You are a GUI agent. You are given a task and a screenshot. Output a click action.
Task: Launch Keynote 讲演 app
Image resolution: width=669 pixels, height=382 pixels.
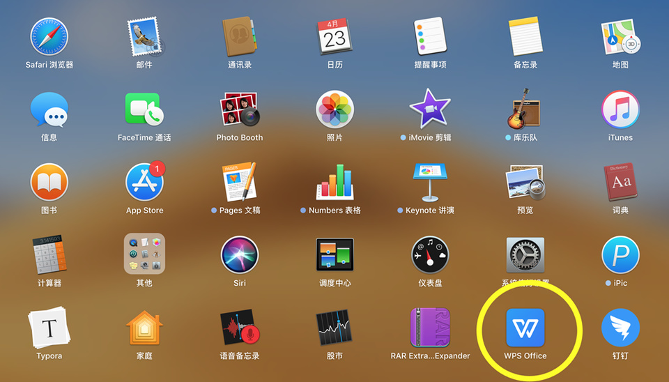coord(430,182)
